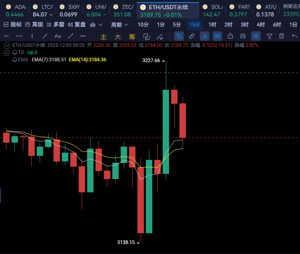Toggle the drawing lock icon
The height and width of the screenshot is (254, 300).
point(230,36)
